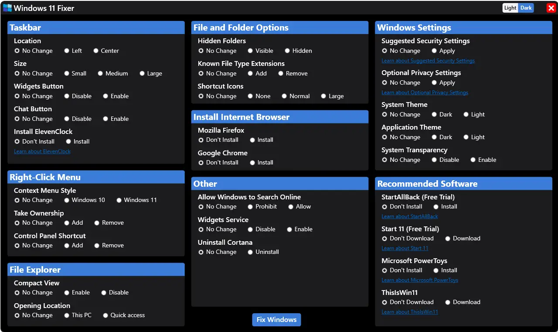Screen dimensions: 558x332
Task: Open Learn about Microsoft PowerToys link
Action: (x=420, y=280)
